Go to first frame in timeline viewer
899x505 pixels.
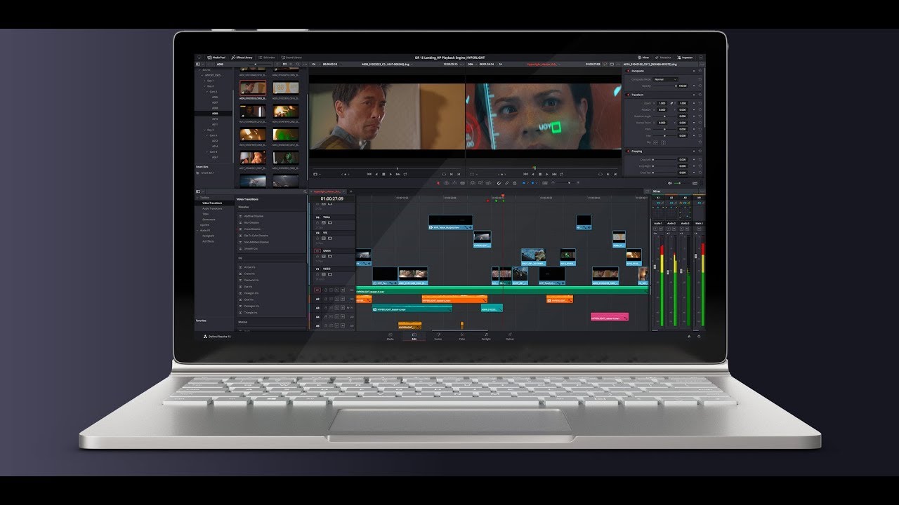(x=526, y=174)
